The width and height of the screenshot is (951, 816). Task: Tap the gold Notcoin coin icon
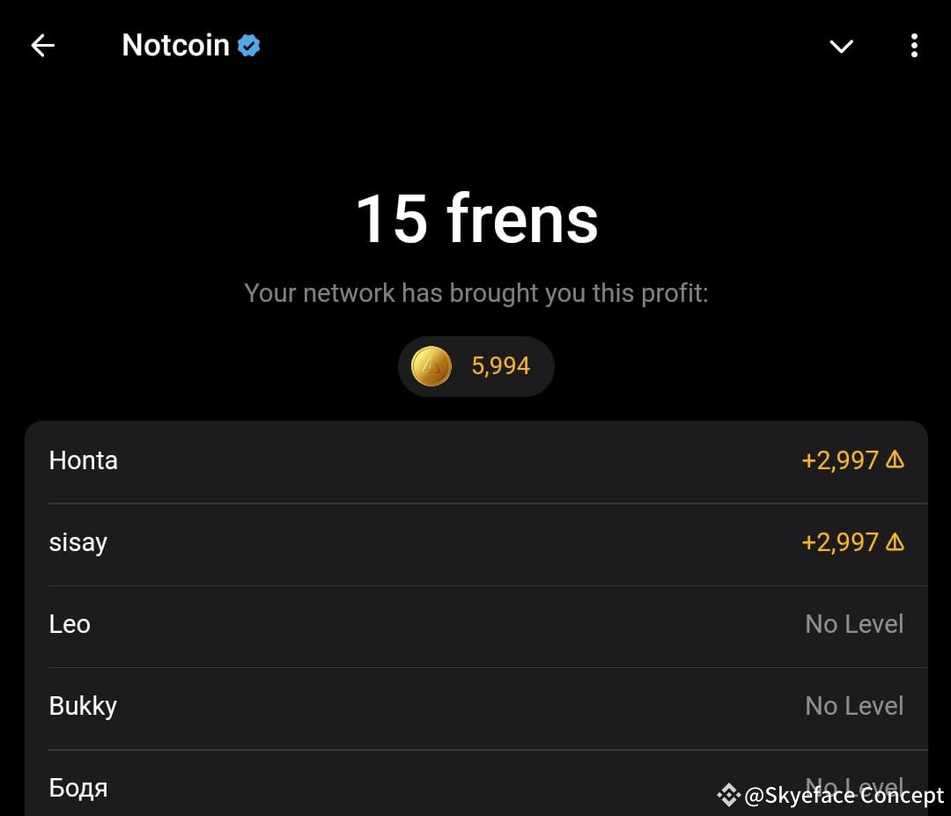coord(431,366)
